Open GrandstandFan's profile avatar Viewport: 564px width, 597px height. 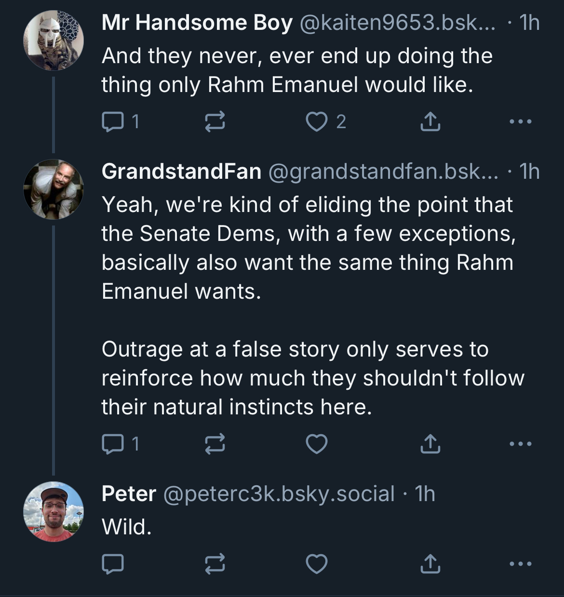[54, 189]
